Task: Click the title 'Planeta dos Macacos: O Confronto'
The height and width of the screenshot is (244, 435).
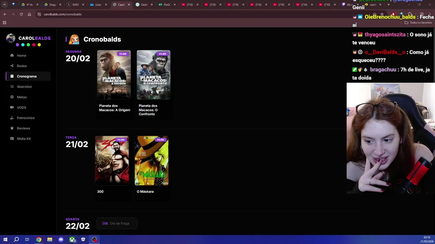Action: pos(148,110)
